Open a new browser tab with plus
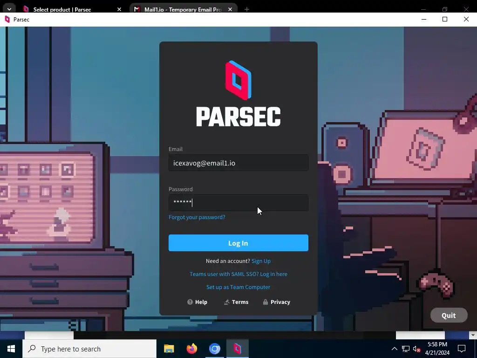This screenshot has height=358, width=477. pos(247,9)
